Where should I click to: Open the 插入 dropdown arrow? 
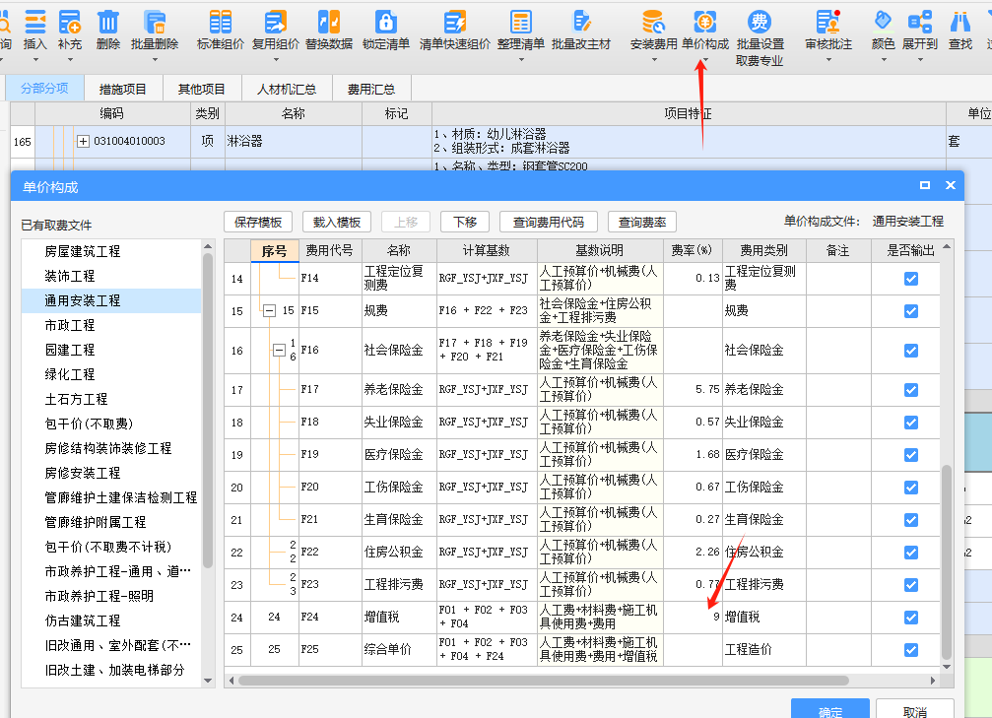pos(35,60)
